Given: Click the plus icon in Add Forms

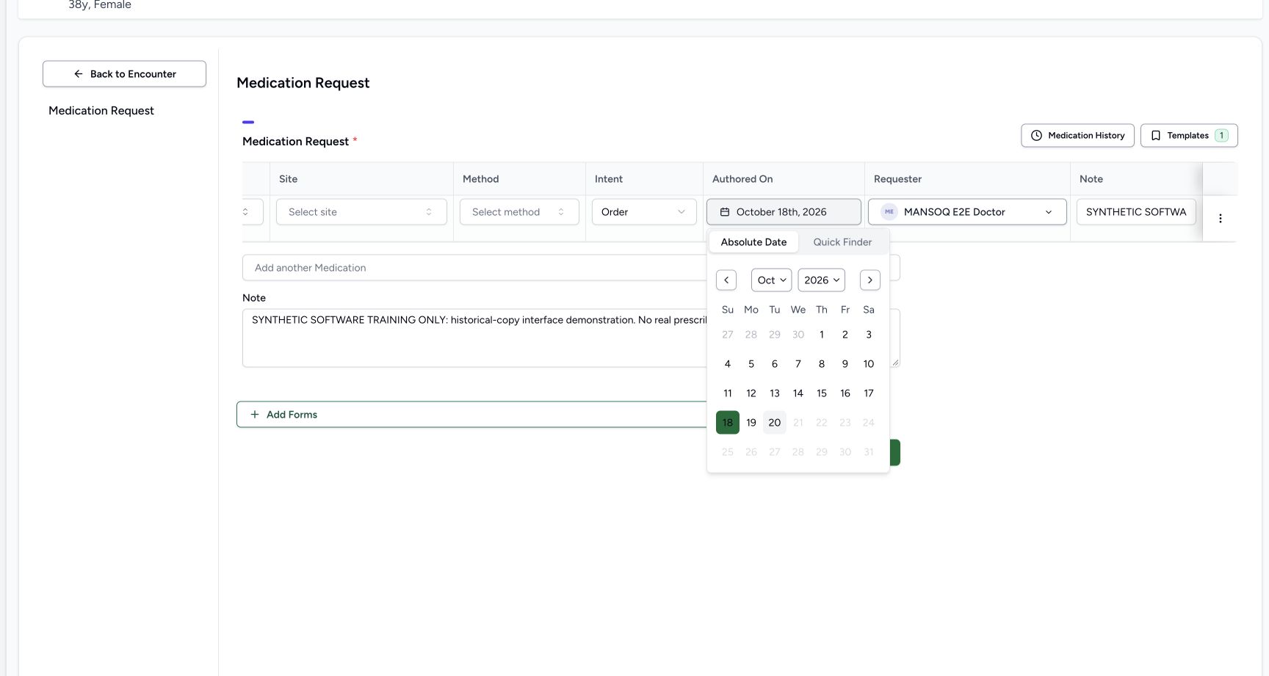Looking at the screenshot, I should pos(255,415).
